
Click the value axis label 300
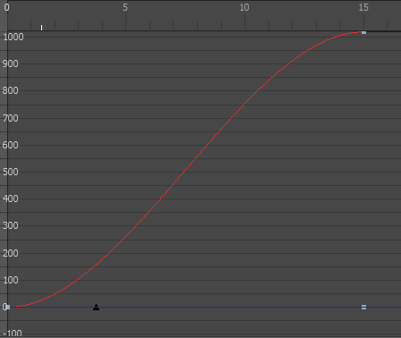(10, 225)
